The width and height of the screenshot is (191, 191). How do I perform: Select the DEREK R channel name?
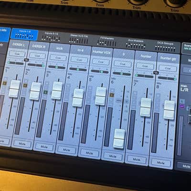click(x=39, y=46)
